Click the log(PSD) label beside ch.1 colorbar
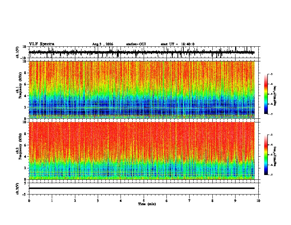The image size is (291, 225). 275,96
